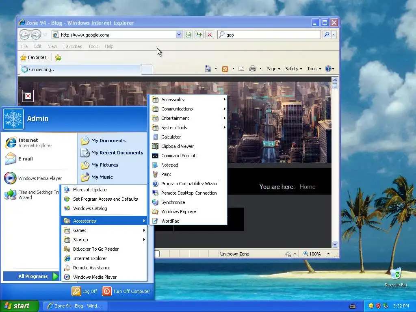Open the zoom level dropdown arrow

point(328,254)
